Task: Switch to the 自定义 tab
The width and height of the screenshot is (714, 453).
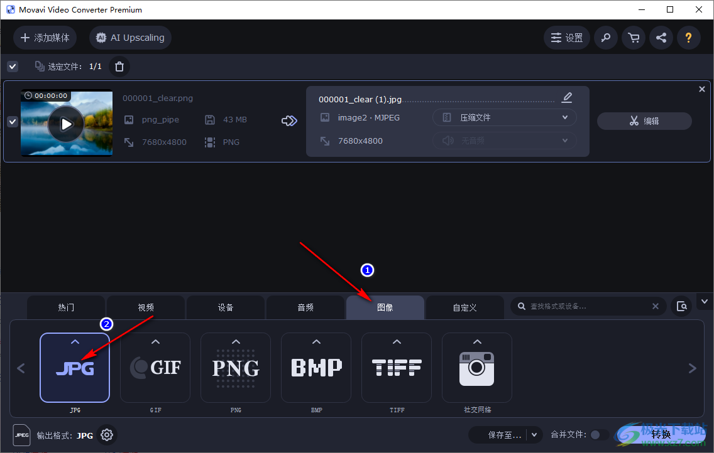Action: pos(465,307)
